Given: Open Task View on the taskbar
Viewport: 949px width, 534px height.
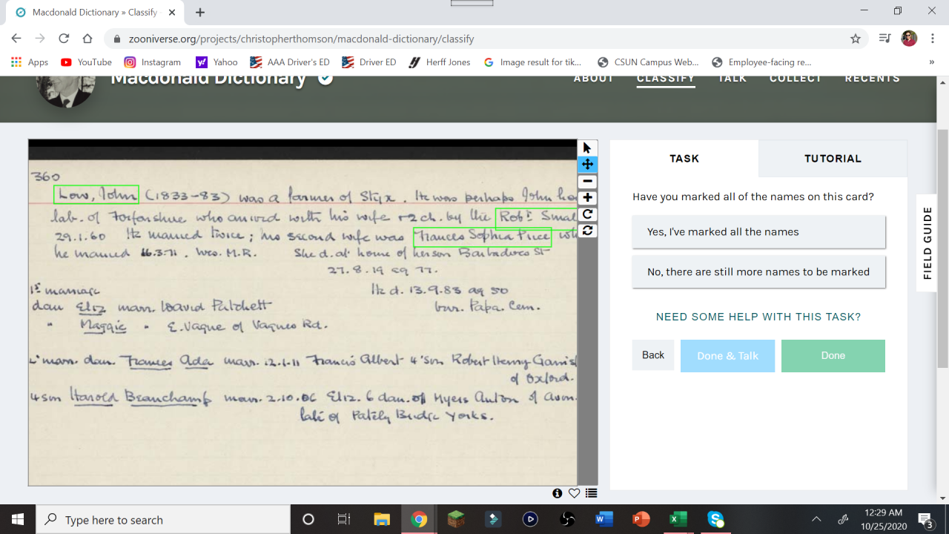Looking at the screenshot, I should [344, 519].
